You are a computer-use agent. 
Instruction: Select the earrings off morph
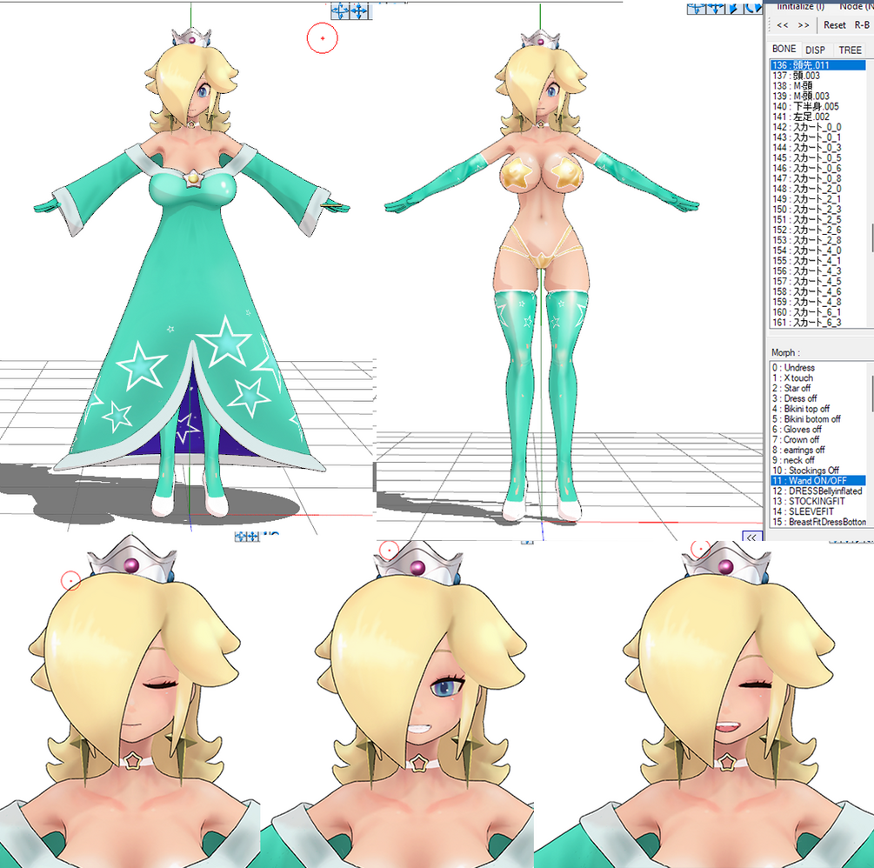pyautogui.click(x=817, y=451)
